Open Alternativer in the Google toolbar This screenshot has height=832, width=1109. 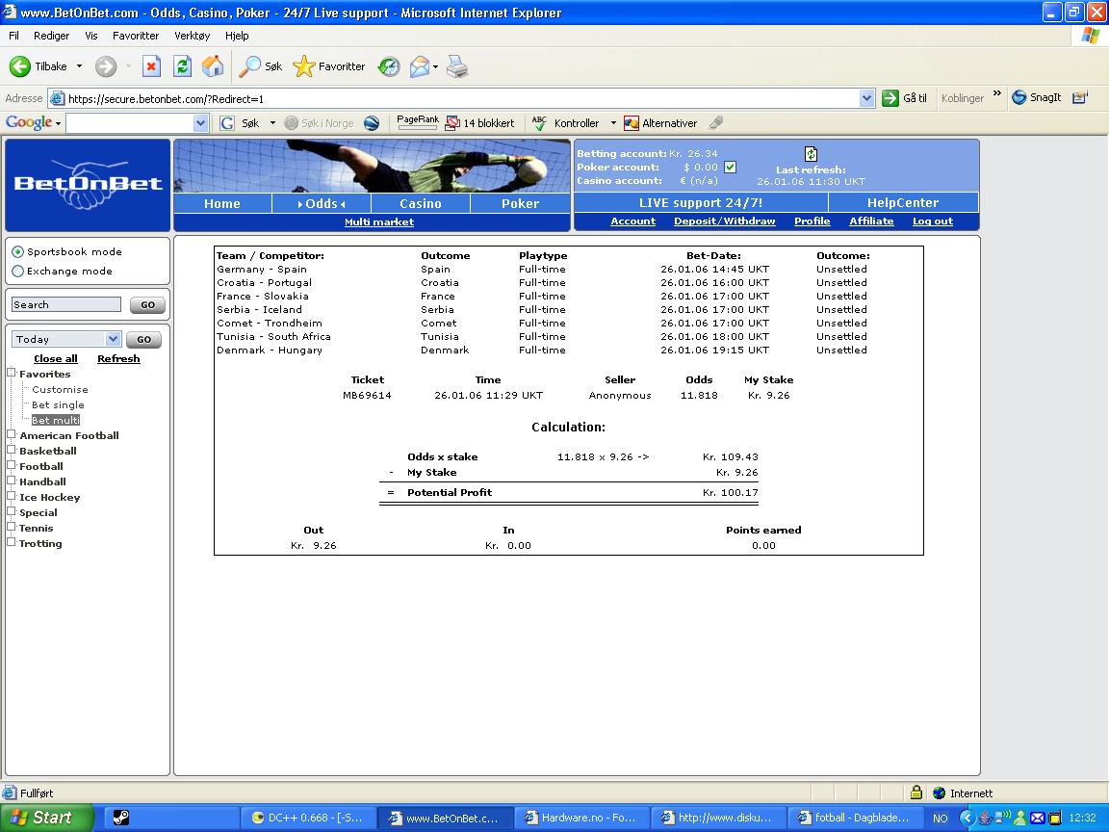(660, 123)
